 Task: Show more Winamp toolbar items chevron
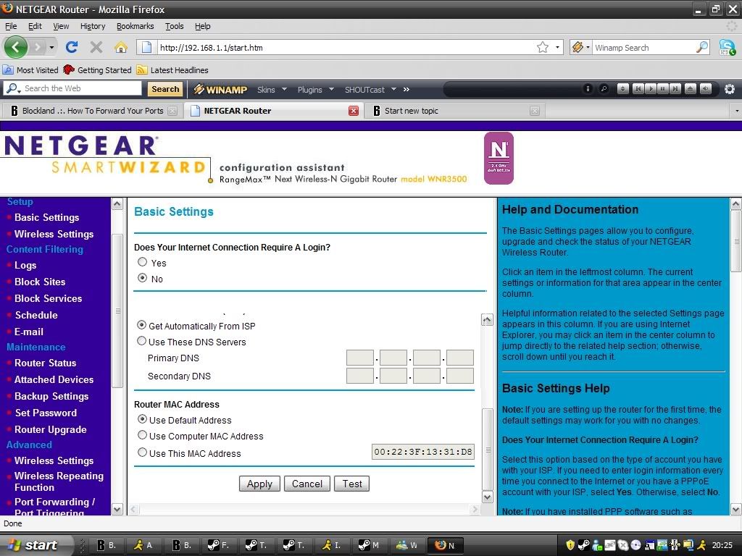(406, 89)
